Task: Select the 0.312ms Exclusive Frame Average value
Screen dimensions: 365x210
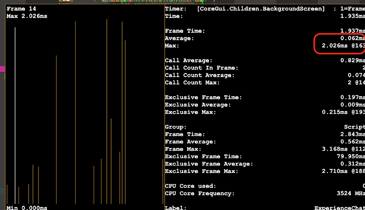Action: point(352,164)
